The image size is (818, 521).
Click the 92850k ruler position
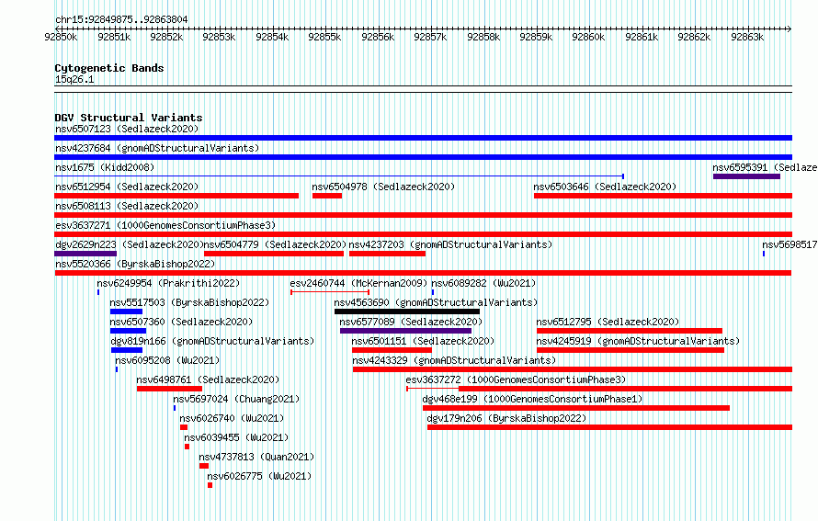[x=61, y=37]
